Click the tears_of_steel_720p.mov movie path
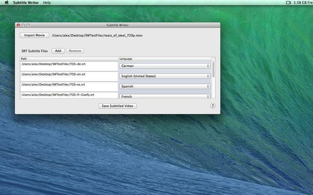Image resolution: width=313 pixels, height=195 pixels. click(x=97, y=35)
